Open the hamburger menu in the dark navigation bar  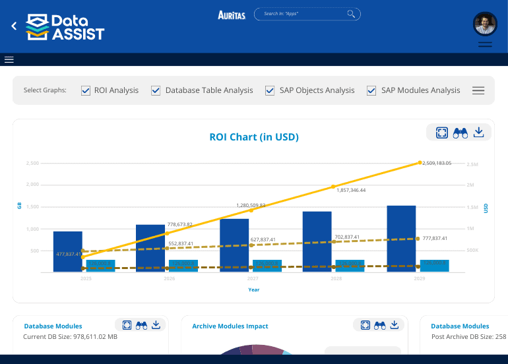pyautogui.click(x=9, y=59)
